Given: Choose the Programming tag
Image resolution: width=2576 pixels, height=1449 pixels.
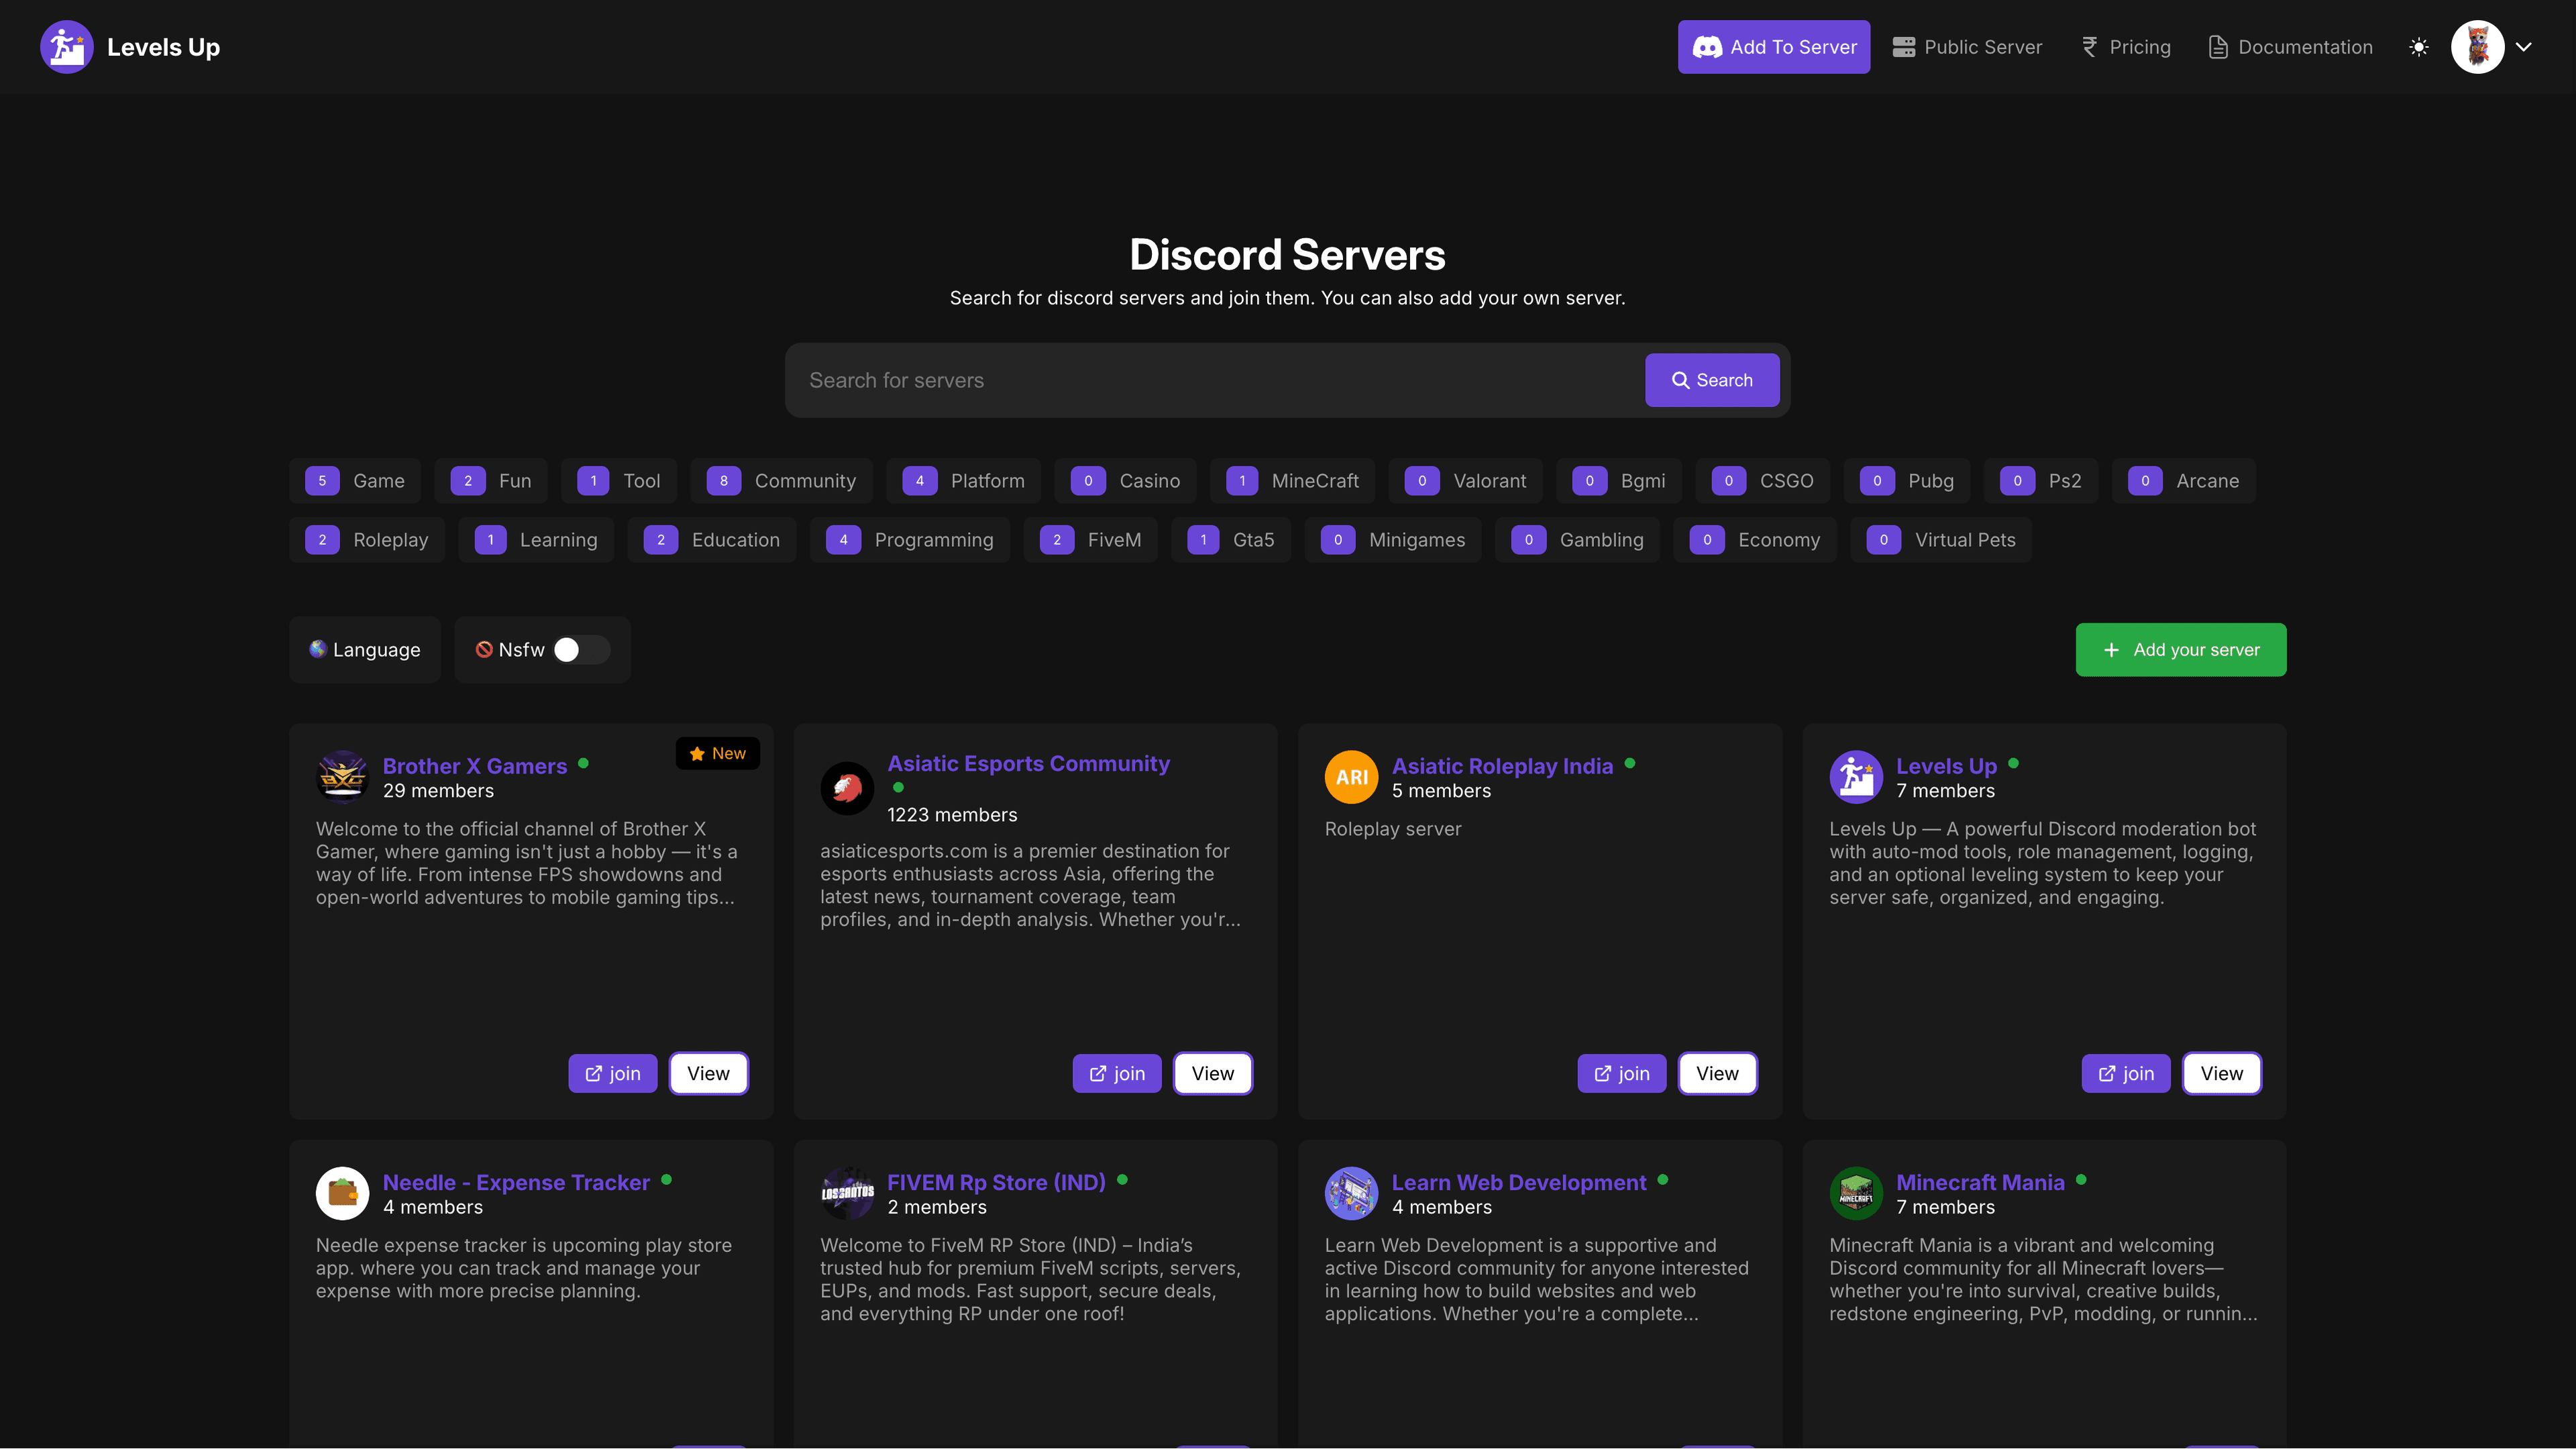Looking at the screenshot, I should point(909,540).
